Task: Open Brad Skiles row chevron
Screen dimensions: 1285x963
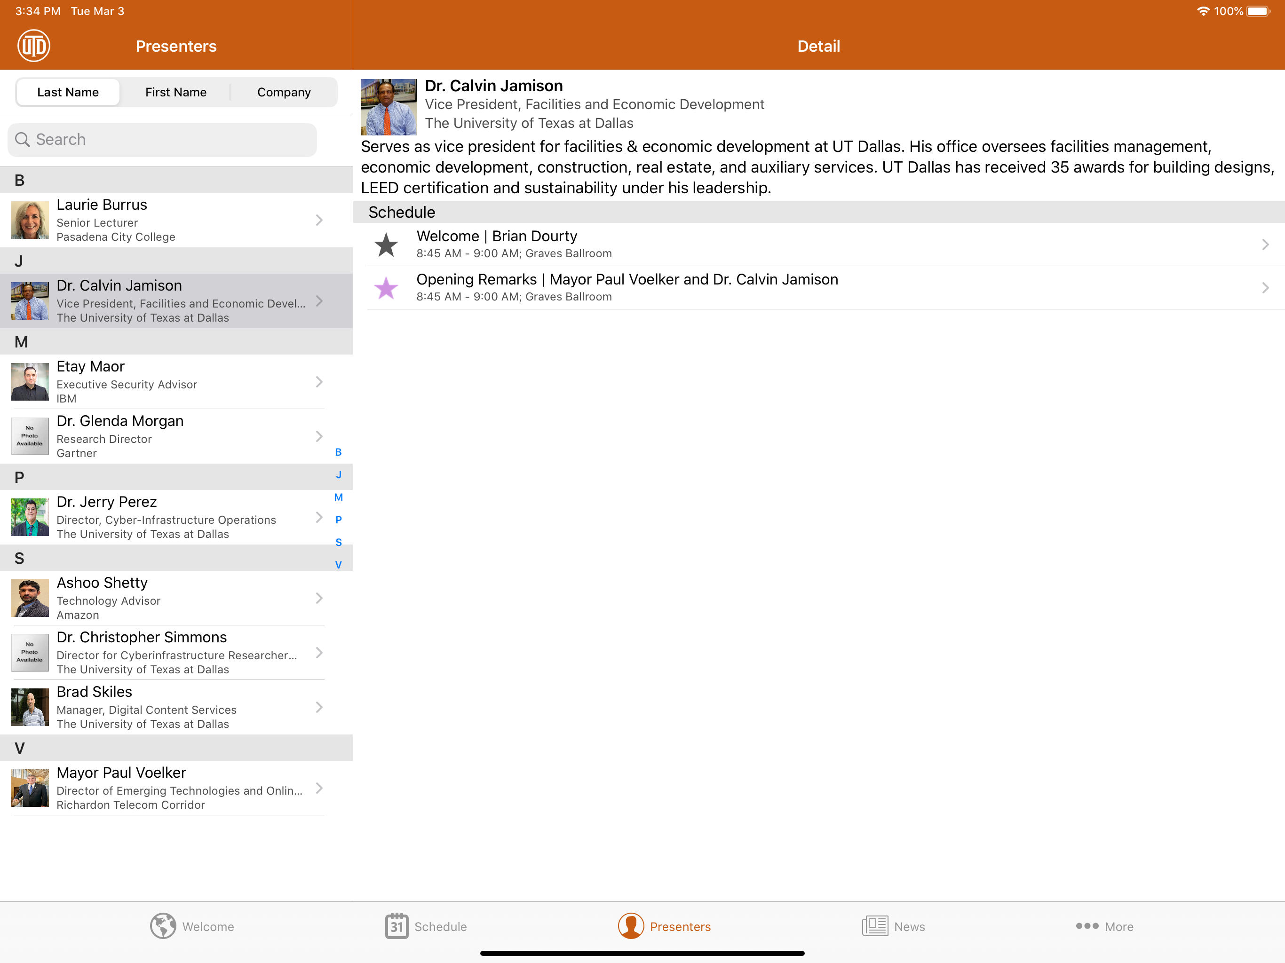Action: 319,707
